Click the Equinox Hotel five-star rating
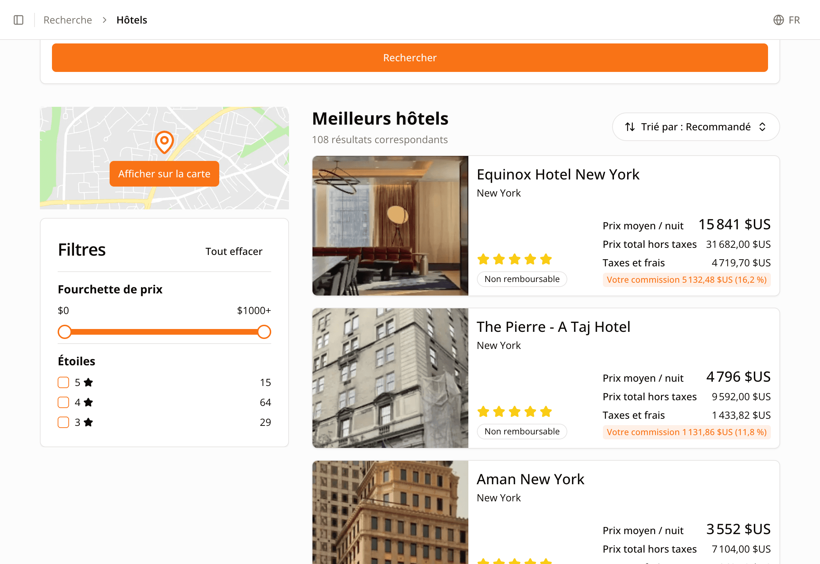This screenshot has height=564, width=820. [x=515, y=259]
